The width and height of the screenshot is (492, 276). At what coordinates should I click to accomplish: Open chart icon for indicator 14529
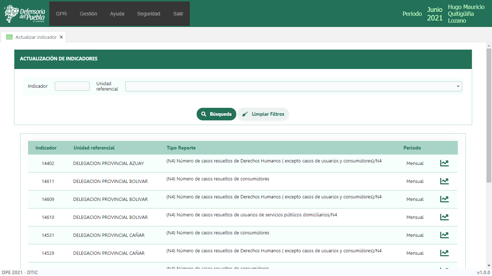click(444, 253)
